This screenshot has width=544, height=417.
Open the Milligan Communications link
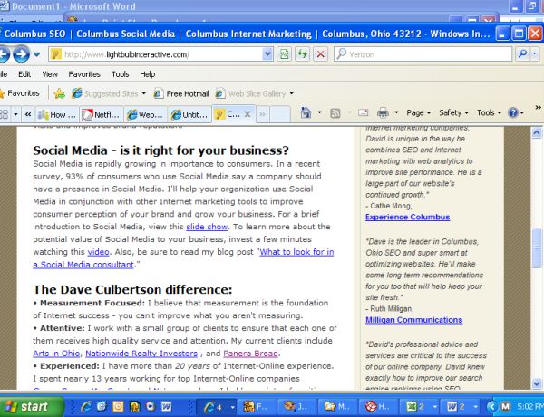(x=414, y=320)
